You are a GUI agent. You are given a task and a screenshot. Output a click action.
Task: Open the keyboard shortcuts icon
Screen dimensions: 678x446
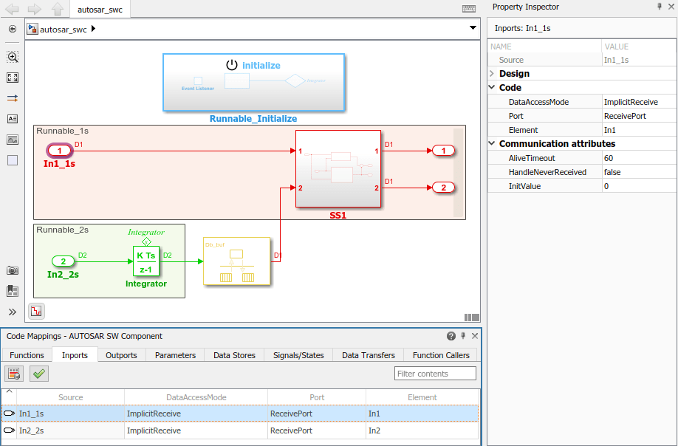click(469, 9)
